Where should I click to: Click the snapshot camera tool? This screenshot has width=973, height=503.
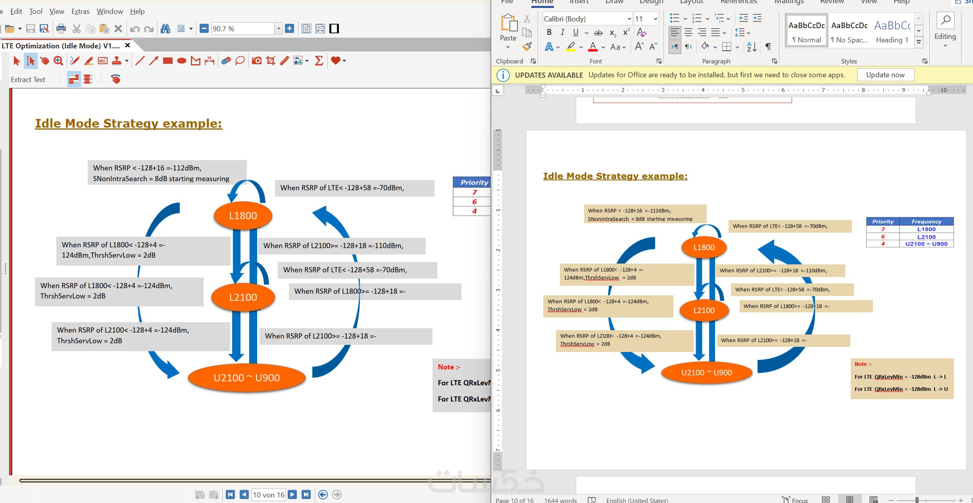[257, 61]
